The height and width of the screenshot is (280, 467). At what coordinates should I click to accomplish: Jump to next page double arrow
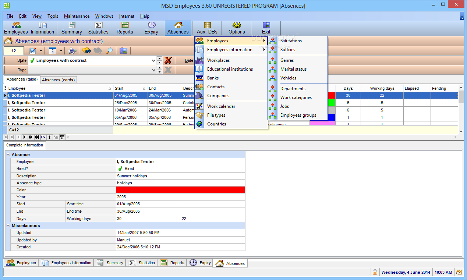[x=31, y=137]
